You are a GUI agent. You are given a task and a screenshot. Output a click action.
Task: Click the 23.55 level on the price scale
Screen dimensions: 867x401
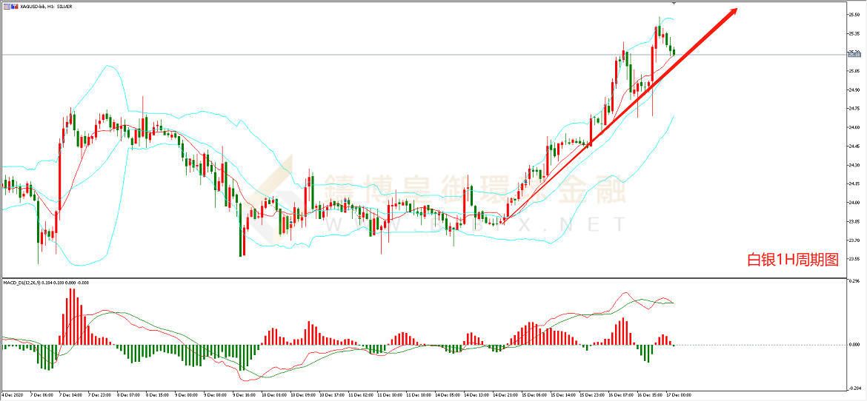click(853, 259)
